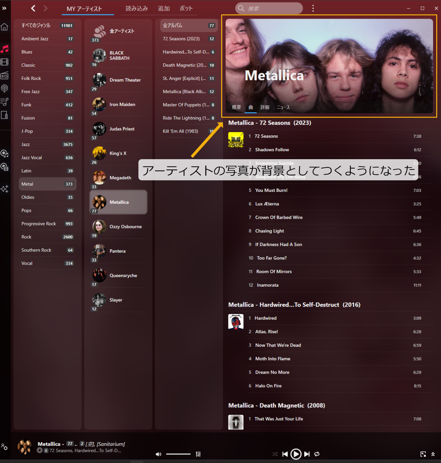Navigate back with the left arrow
The height and width of the screenshot is (463, 441).
33,8
